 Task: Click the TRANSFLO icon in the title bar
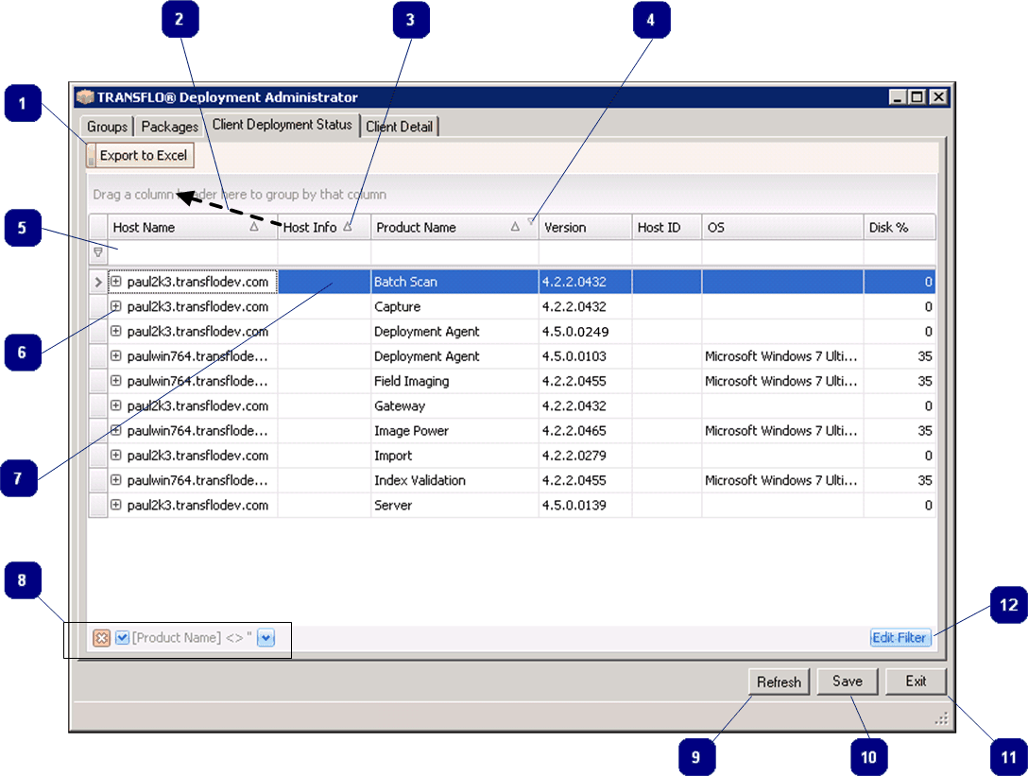[87, 96]
